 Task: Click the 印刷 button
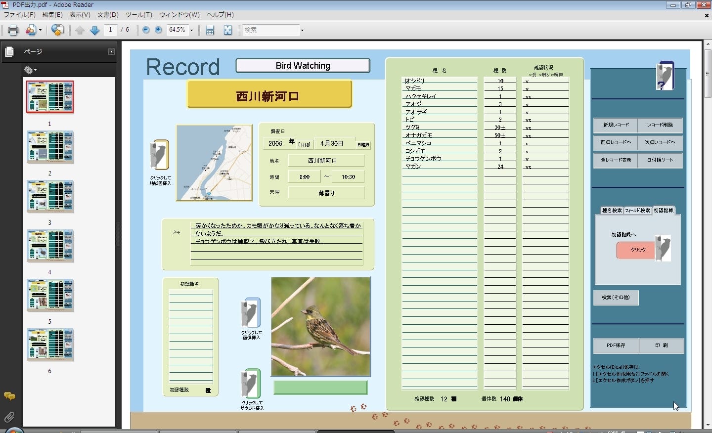[x=661, y=346]
